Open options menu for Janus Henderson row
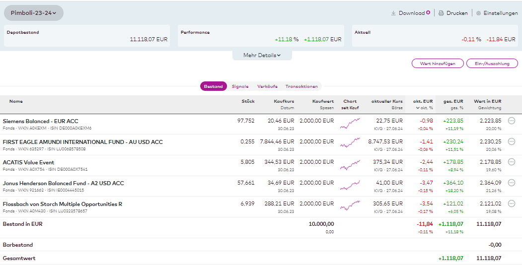This screenshot has height=270, width=522. point(512,183)
